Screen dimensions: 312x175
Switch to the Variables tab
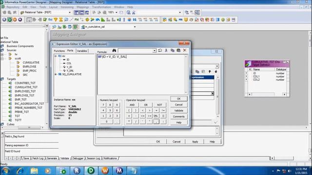82,51
